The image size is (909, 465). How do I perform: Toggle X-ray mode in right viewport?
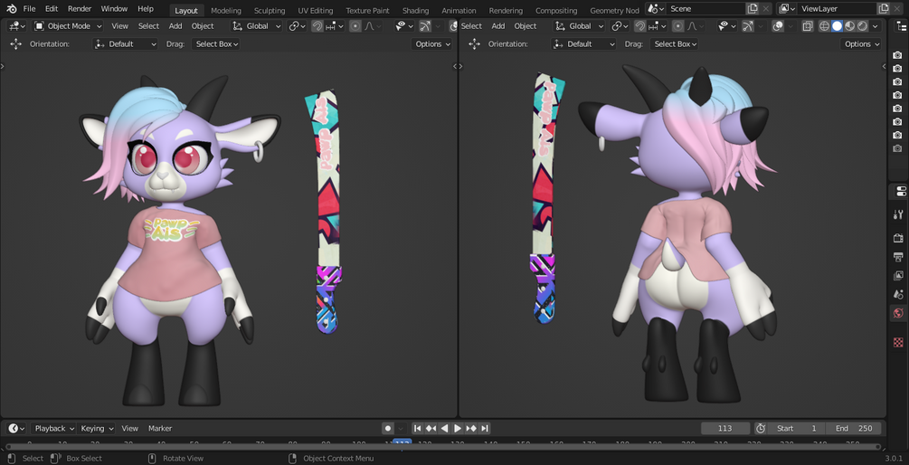tap(808, 26)
